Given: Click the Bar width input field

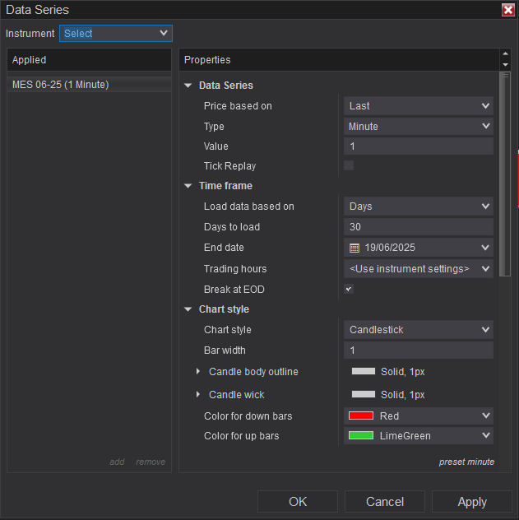Looking at the screenshot, I should click(x=419, y=351).
